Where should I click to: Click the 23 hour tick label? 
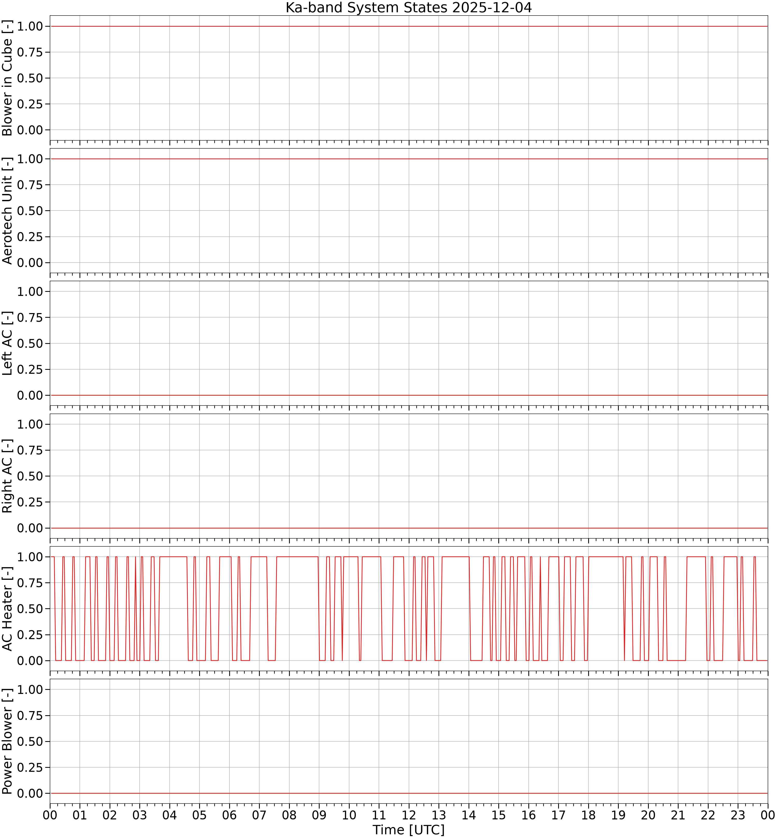[738, 815]
